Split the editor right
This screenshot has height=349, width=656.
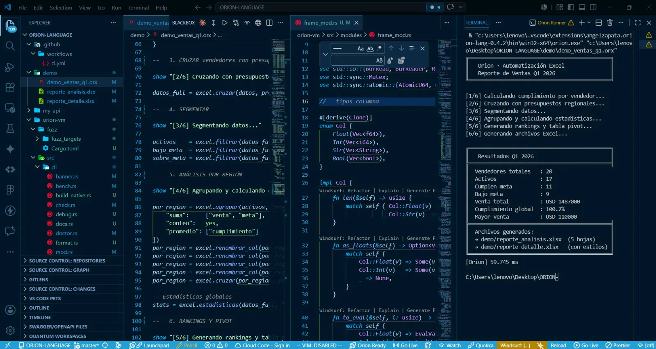coord(269,23)
